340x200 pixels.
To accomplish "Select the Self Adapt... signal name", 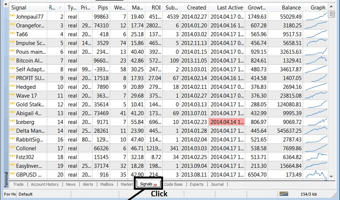I will point(31,69).
